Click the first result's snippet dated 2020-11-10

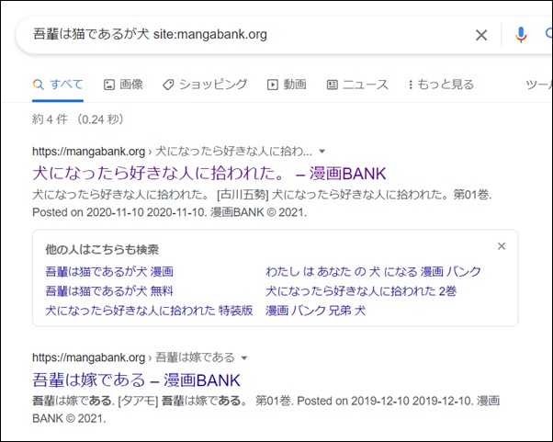click(x=262, y=203)
